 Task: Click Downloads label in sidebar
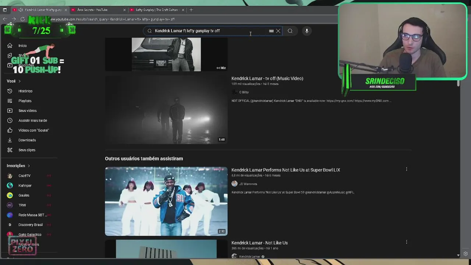coord(27,140)
